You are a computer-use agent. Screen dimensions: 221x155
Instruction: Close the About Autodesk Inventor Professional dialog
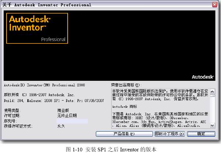pyautogui.click(x=214, y=4)
